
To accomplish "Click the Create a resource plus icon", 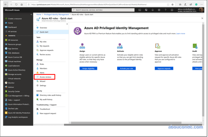I will (x=6, y=19).
